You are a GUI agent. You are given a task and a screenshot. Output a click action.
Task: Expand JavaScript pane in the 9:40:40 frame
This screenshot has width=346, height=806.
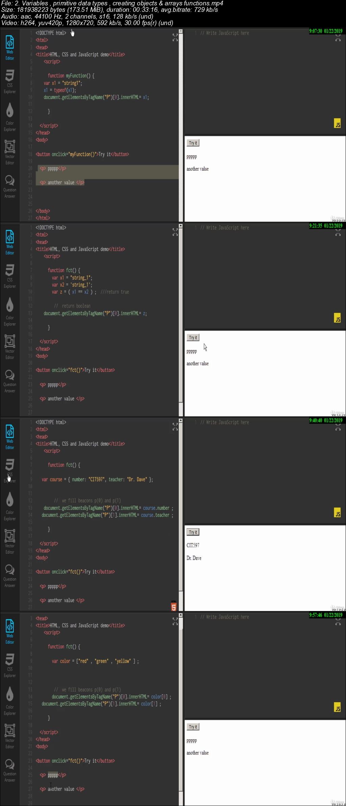pyautogui.click(x=338, y=427)
